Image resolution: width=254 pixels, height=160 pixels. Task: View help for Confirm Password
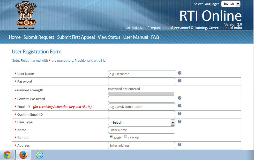[x=180, y=98]
